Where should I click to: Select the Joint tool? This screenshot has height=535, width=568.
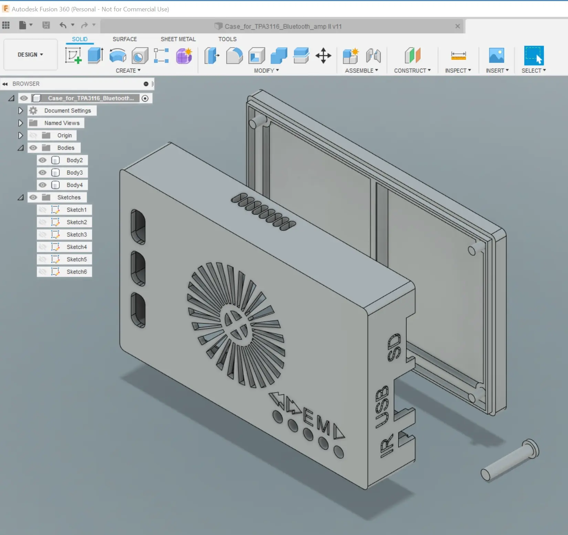[x=374, y=55]
